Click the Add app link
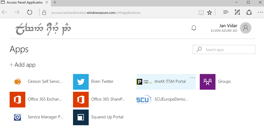The image size is (264, 134). click(x=23, y=65)
